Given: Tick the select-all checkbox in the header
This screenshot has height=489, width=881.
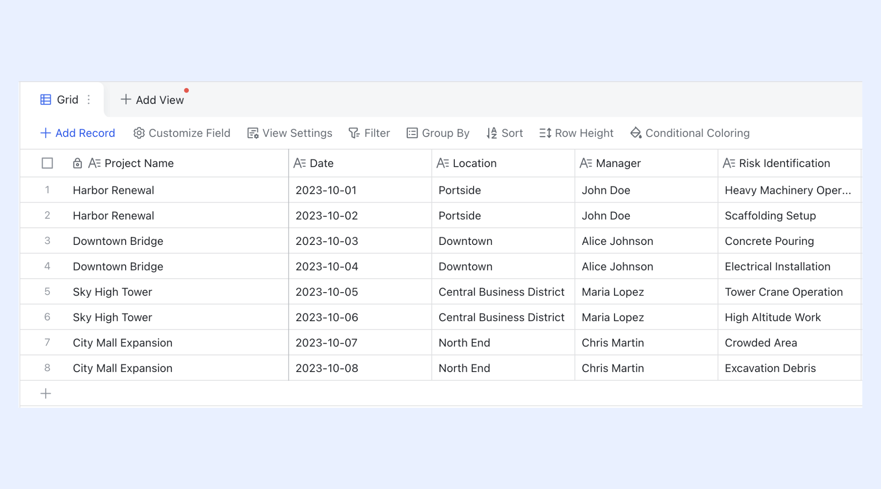Looking at the screenshot, I should point(47,163).
